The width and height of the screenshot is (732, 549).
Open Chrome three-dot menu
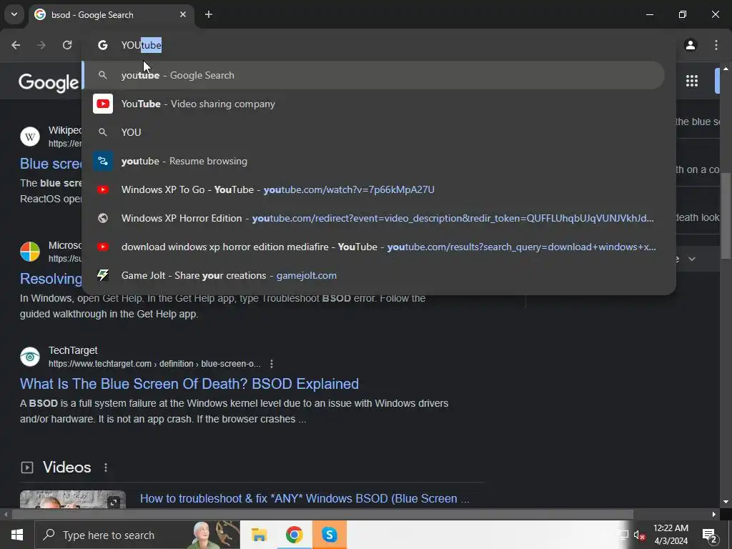[x=716, y=45]
